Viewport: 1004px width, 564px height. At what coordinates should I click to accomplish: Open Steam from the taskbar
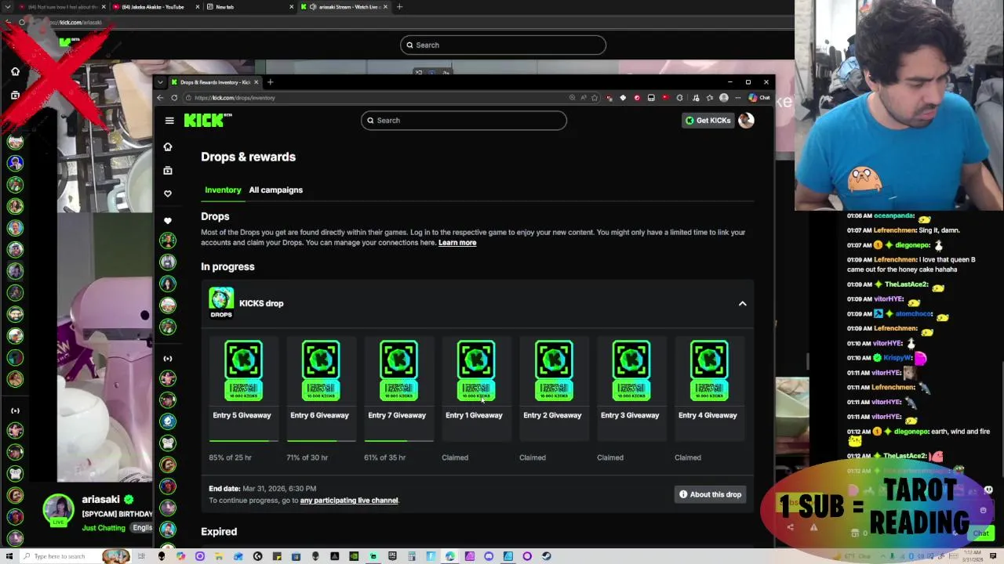coord(546,556)
